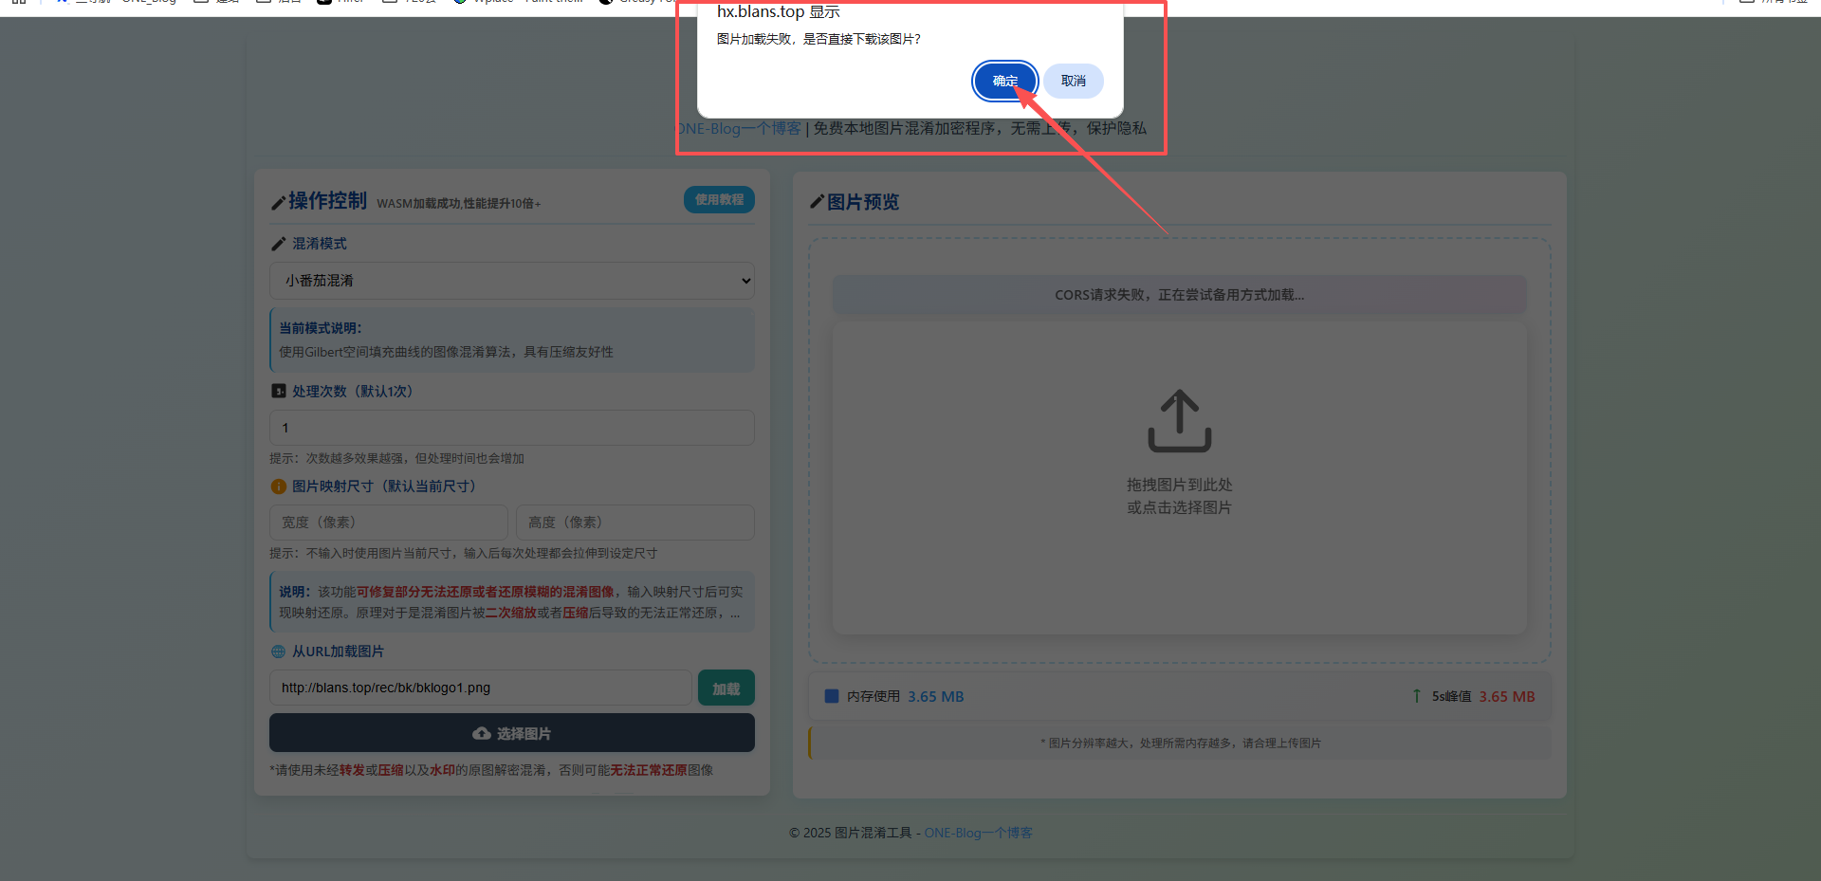Click the dark 选择图片 button

(512, 733)
